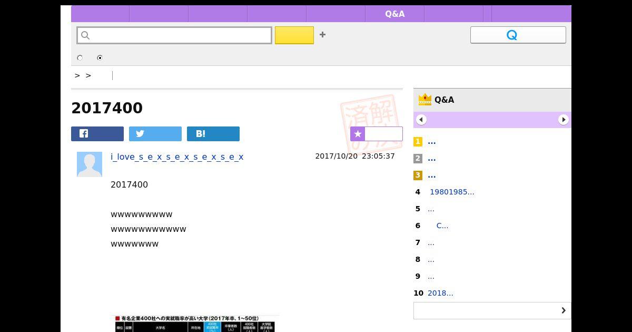The height and width of the screenshot is (332, 632).
Task: Open the poster's avatar image
Action: coord(90,164)
